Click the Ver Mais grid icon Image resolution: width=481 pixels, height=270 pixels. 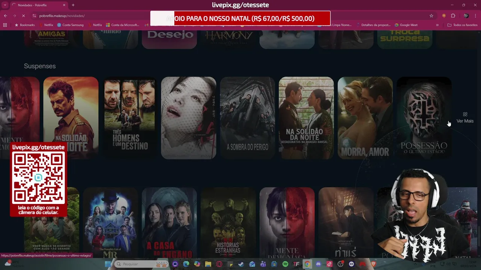click(465, 114)
